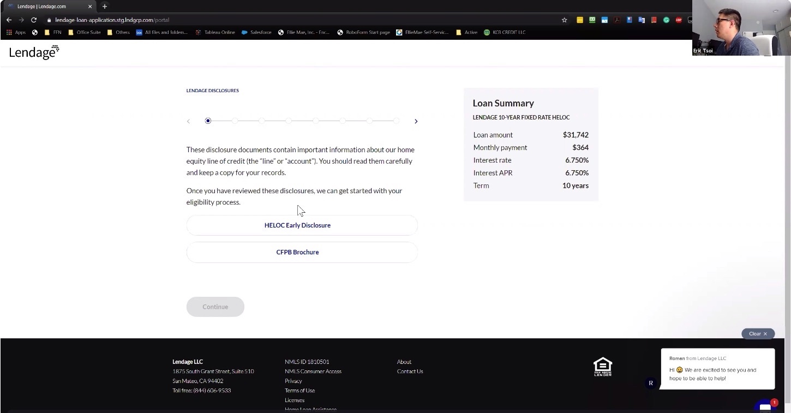
Task: Click the Adobe Acrobat PDF extension icon
Action: (617, 20)
